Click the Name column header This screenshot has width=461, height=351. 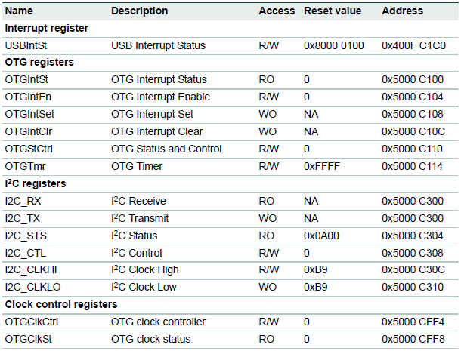(19, 11)
